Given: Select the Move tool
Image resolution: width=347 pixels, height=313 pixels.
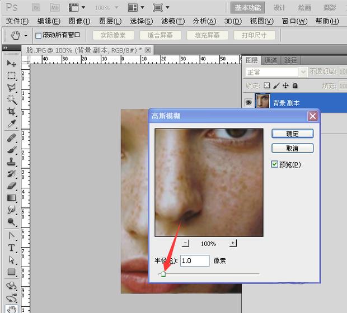Looking at the screenshot, I should click(x=11, y=63).
